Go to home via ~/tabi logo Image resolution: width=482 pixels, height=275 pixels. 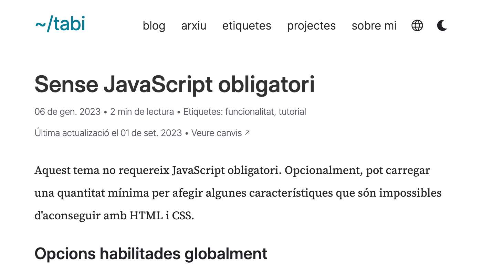60,25
